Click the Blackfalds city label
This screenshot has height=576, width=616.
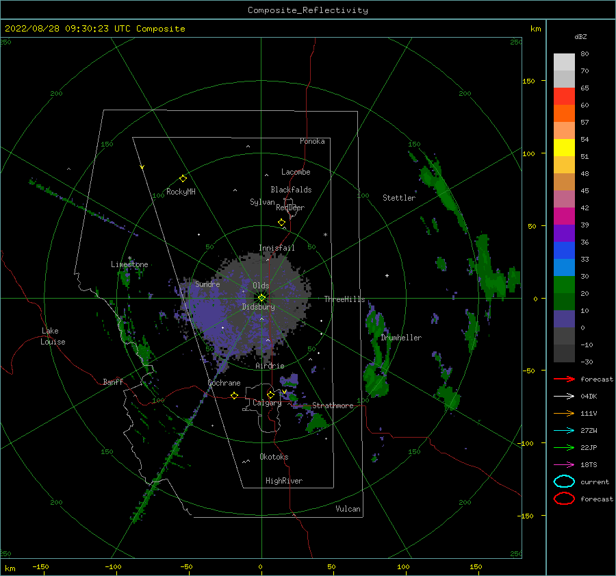[x=291, y=190]
